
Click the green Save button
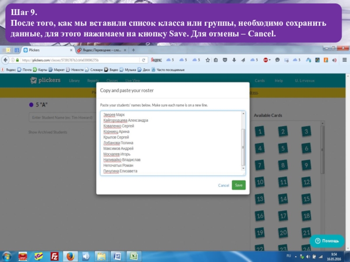coord(238,185)
